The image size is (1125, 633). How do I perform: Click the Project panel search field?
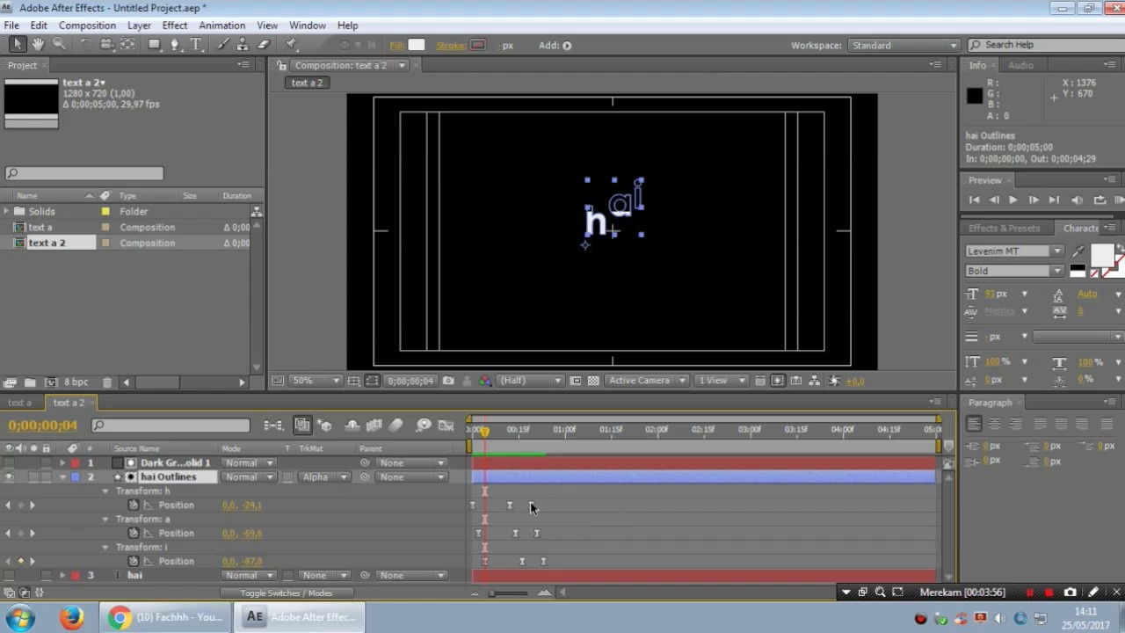tap(84, 174)
